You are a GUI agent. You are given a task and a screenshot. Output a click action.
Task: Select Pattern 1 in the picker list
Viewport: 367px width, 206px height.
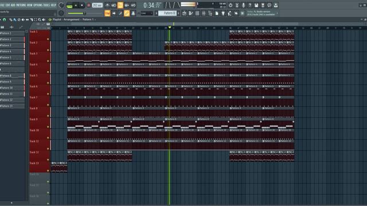click(x=12, y=33)
